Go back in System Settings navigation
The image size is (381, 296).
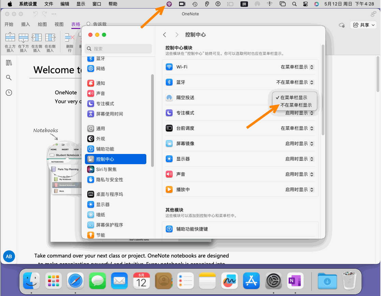(x=165, y=35)
